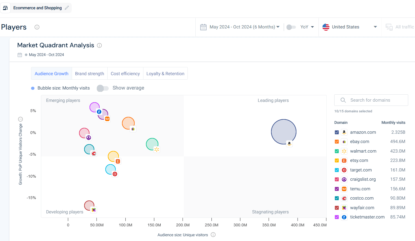The width and height of the screenshot is (415, 241).
Task: Open the Loyalty & Retention tab
Action: (x=165, y=73)
